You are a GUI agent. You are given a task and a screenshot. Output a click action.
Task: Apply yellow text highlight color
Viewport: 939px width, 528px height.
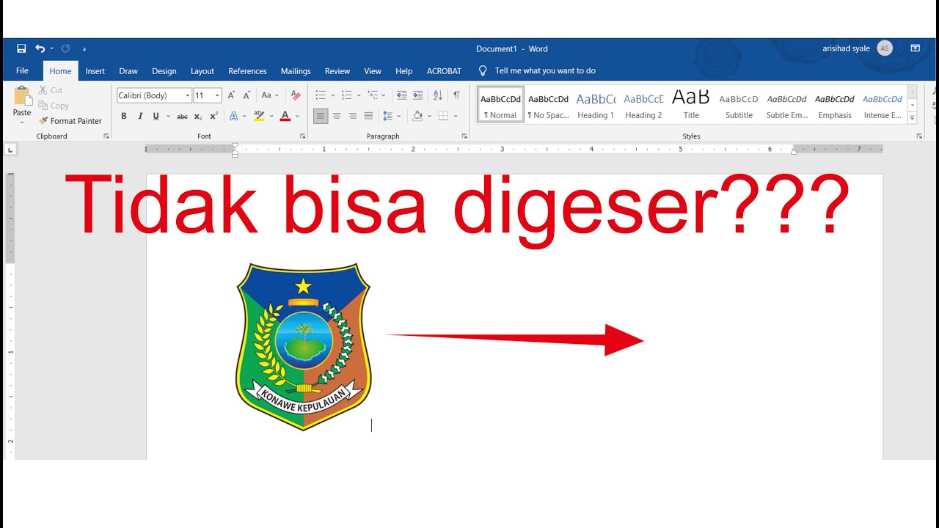(x=259, y=116)
